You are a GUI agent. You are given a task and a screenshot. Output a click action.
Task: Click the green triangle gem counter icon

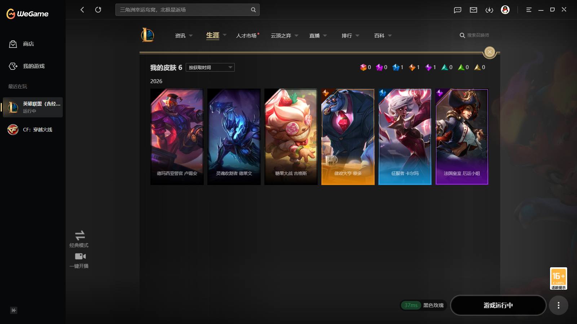[461, 67]
